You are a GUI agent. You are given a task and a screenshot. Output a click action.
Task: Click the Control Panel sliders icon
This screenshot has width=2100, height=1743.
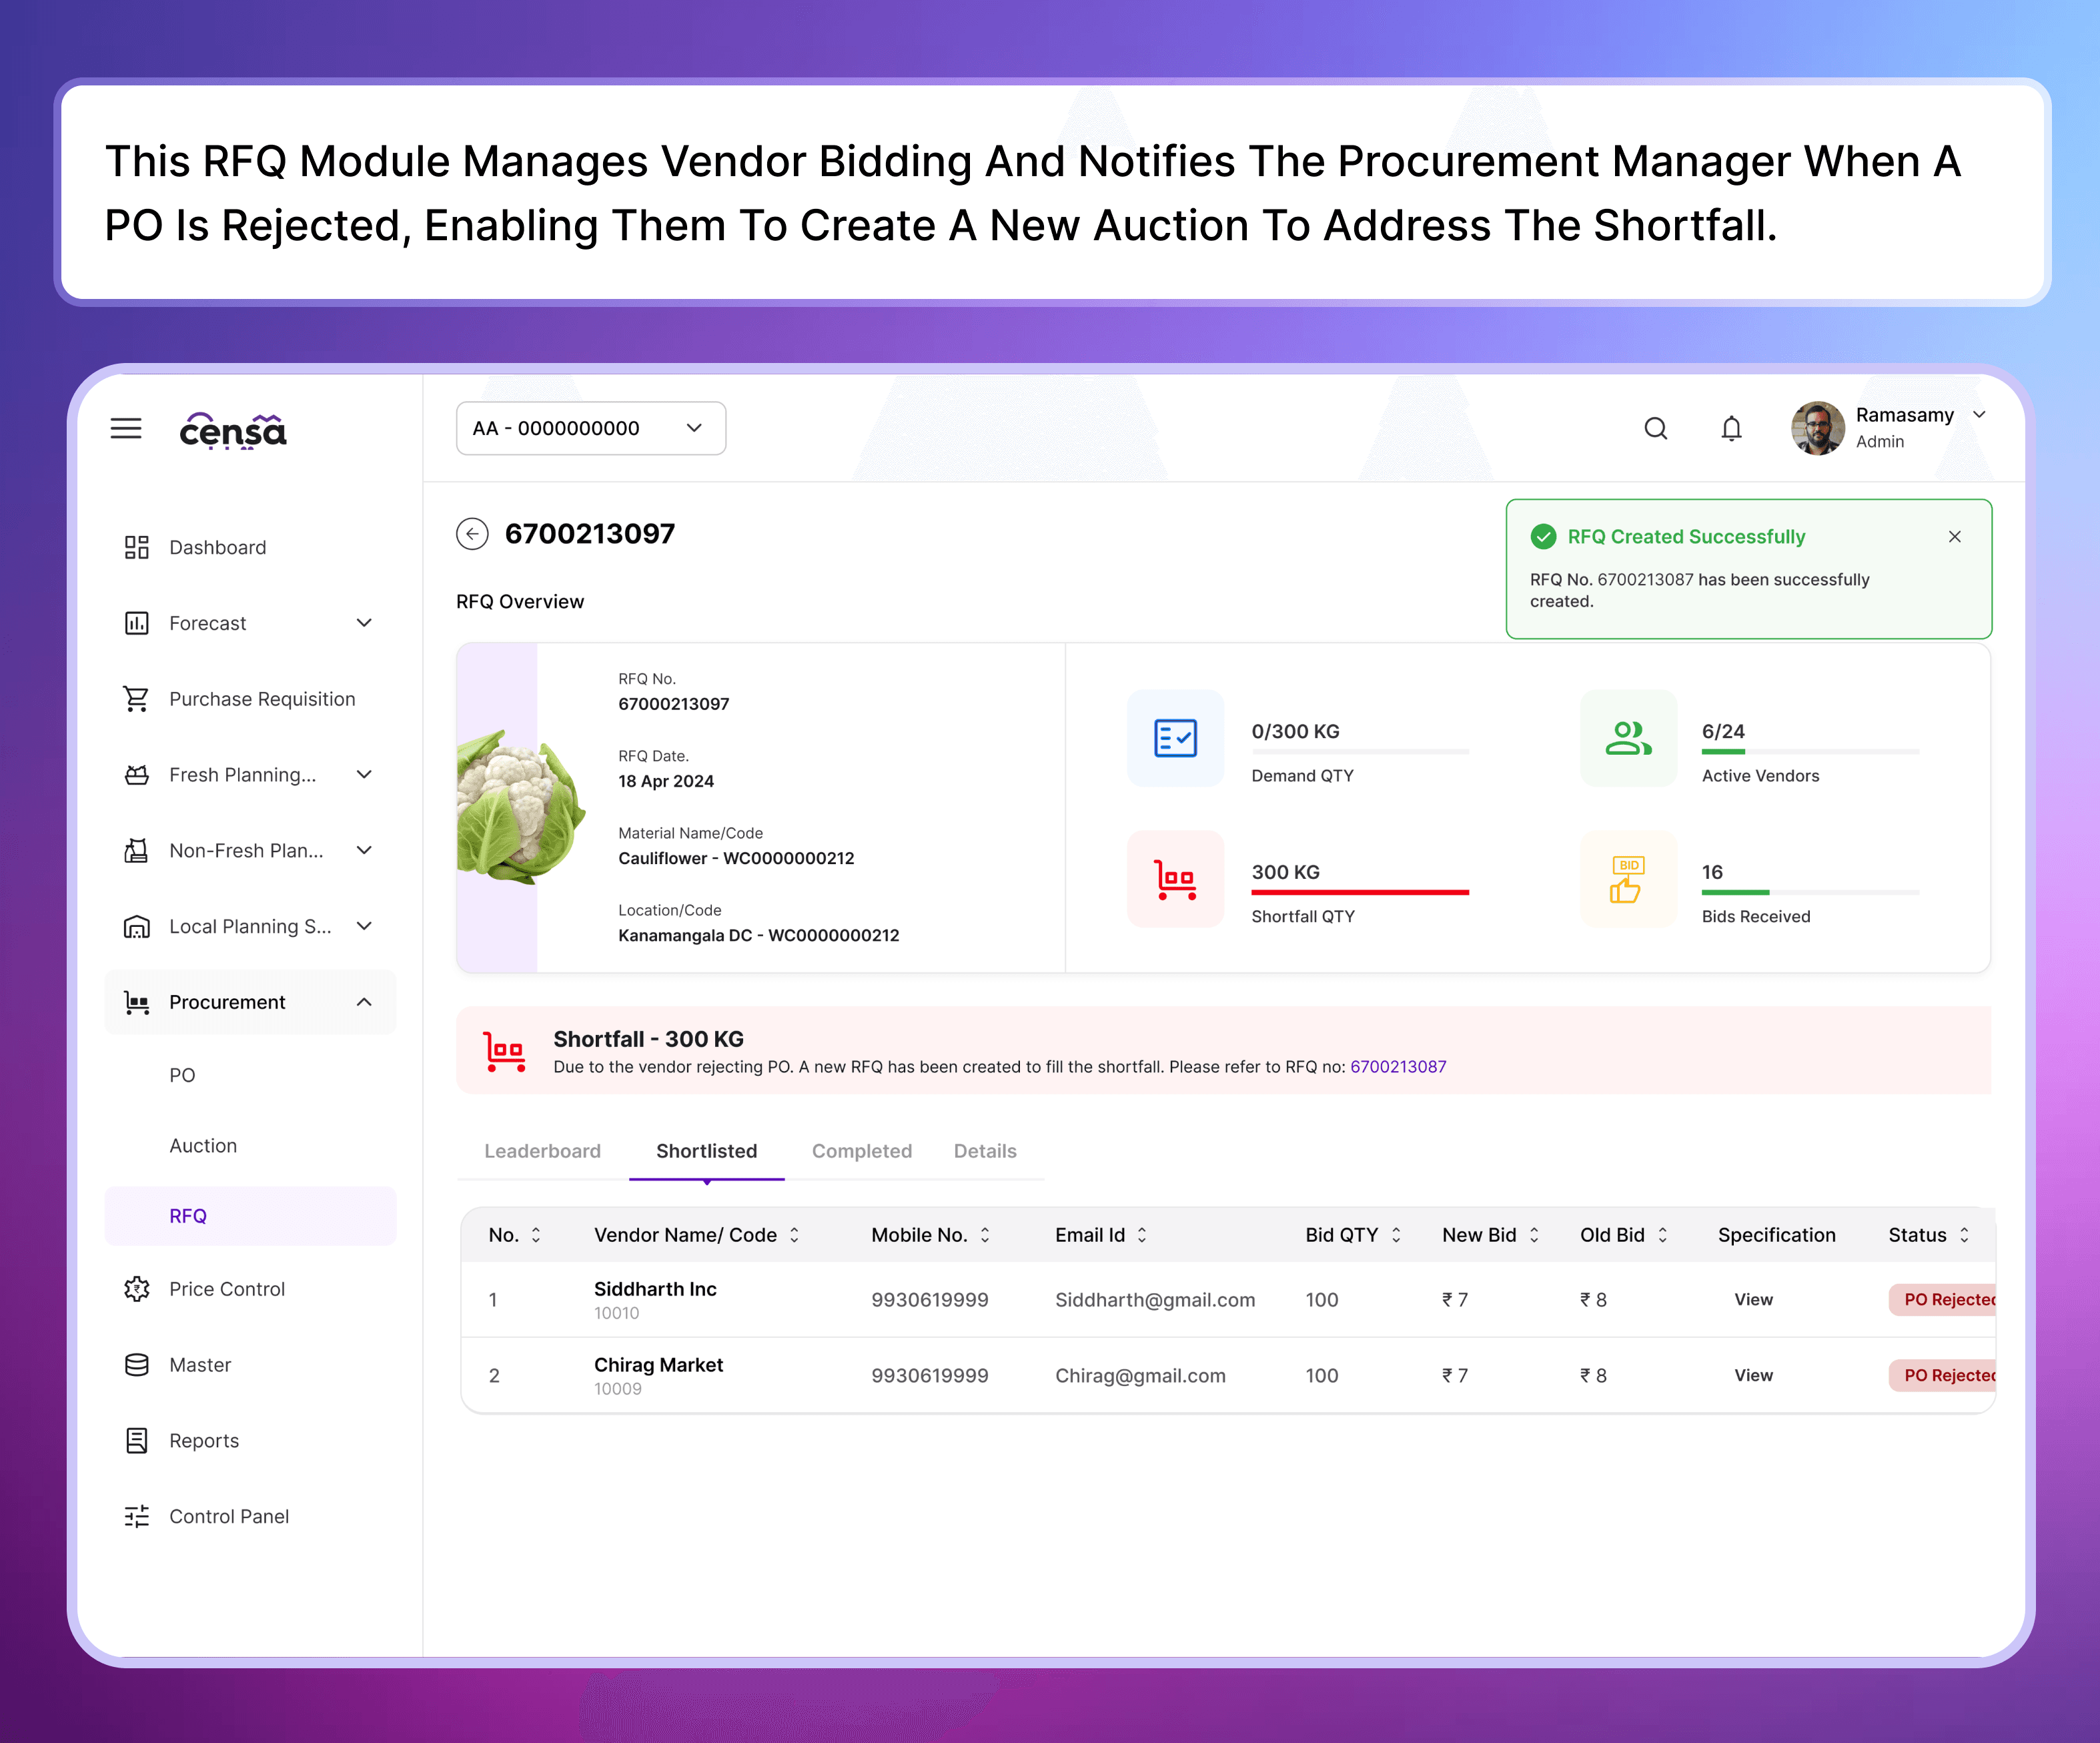pyautogui.click(x=136, y=1516)
